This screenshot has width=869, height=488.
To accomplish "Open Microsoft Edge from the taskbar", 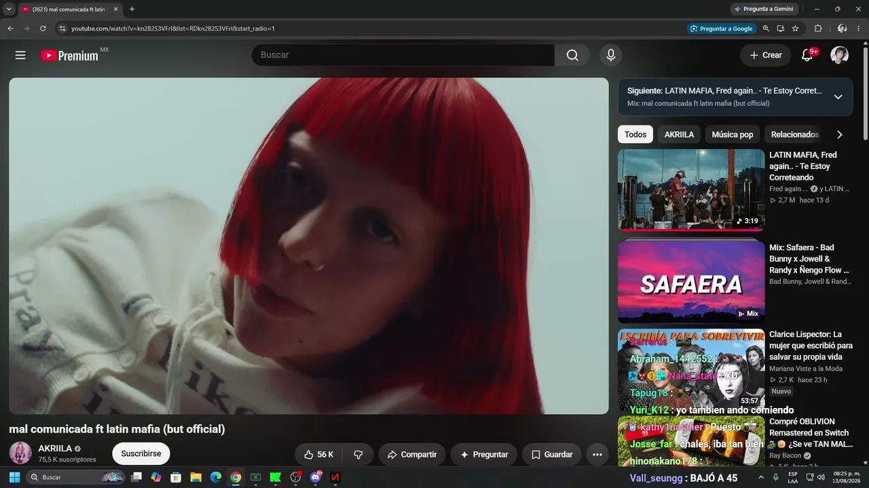I will pyautogui.click(x=216, y=477).
